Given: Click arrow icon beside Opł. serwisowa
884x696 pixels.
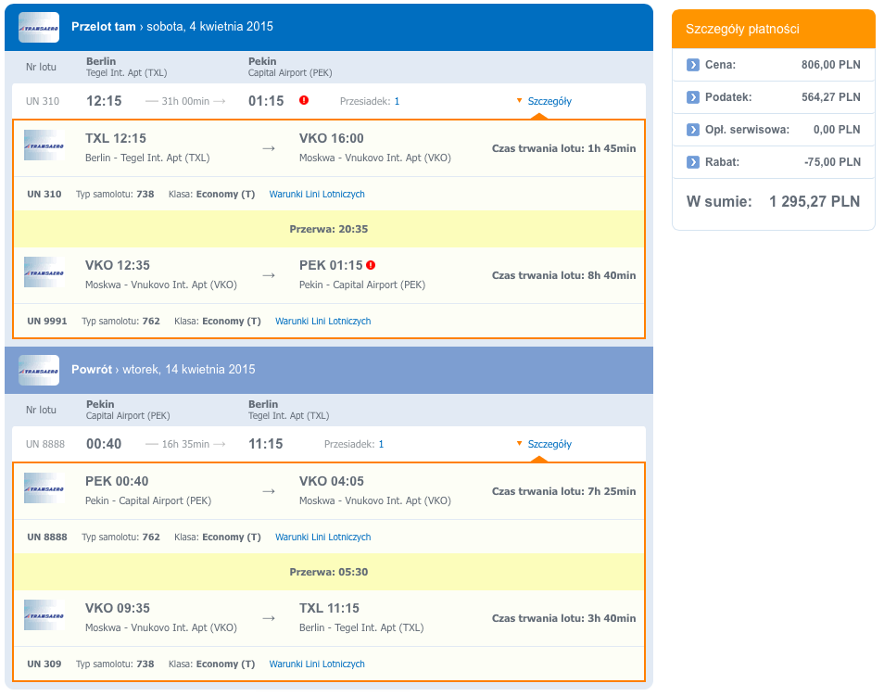Looking at the screenshot, I should (x=693, y=130).
